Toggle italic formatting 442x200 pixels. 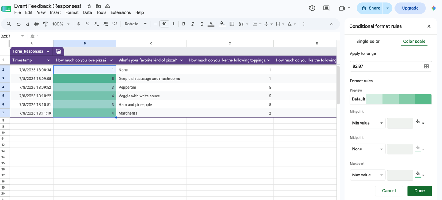pyautogui.click(x=193, y=24)
